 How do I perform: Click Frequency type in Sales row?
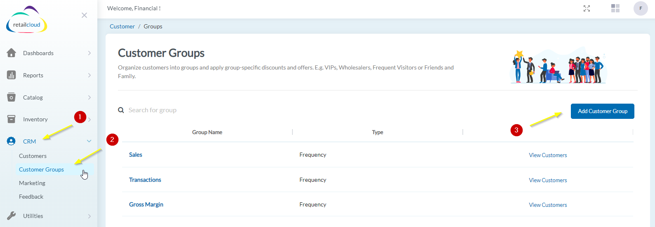[313, 155]
